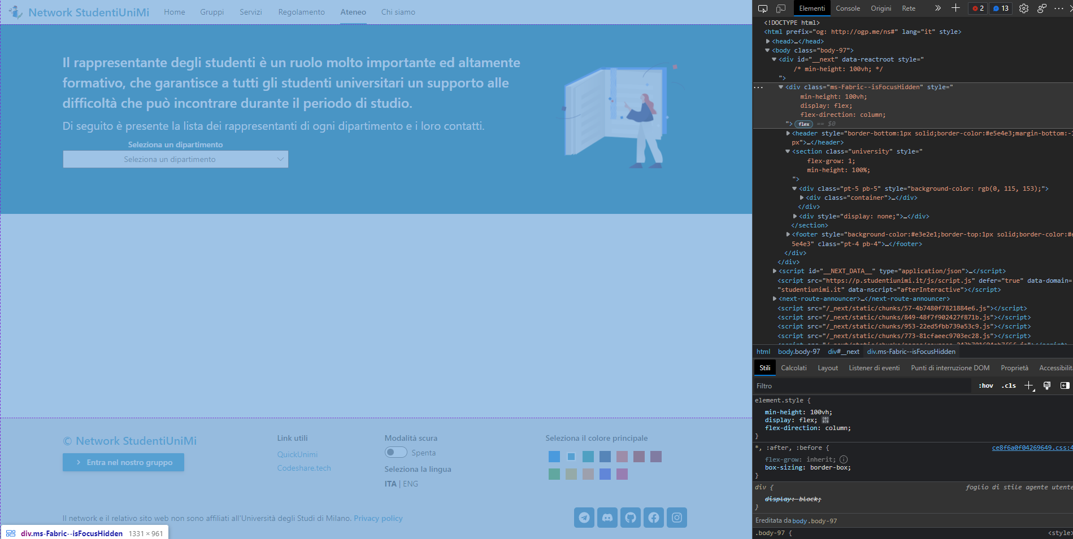Open Punti di interruzione DOM tab
This screenshot has height=539, width=1073.
[950, 368]
